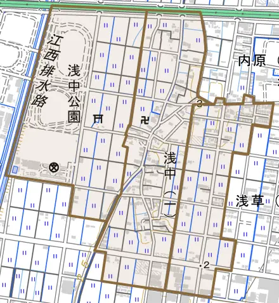Screen dimensions: 279x303
Task: Click the 浅草 place name label
Action: 250,201
